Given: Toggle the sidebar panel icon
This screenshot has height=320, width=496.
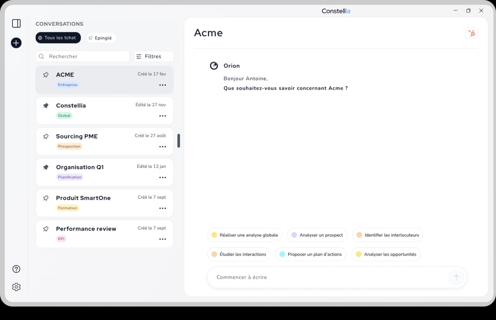Looking at the screenshot, I should coord(16,24).
